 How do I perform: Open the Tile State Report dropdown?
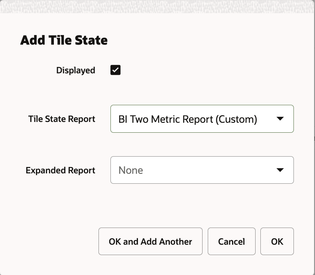coord(202,119)
